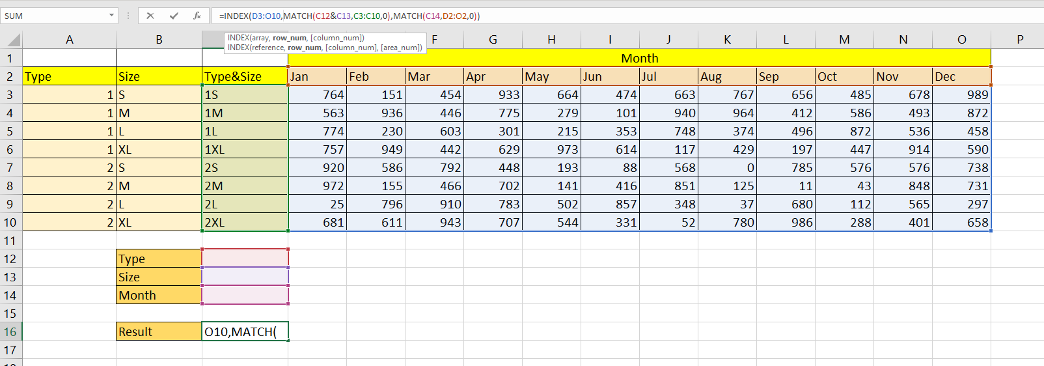
Task: Select the column A header
Action: (x=70, y=40)
